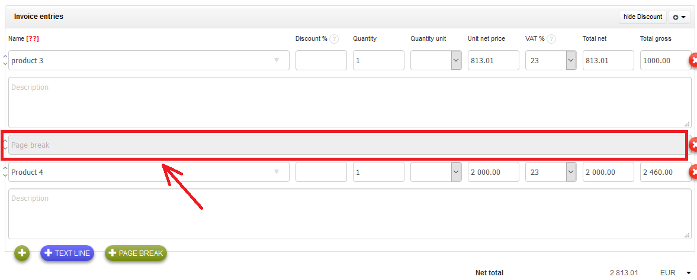Open the plus options dropdown next to hide Discount
Screen dimensions: 697x280
pyautogui.click(x=680, y=17)
